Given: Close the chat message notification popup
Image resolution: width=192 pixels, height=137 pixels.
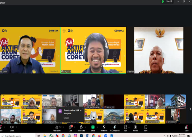Looking at the screenshot, I should [x=83, y=109].
